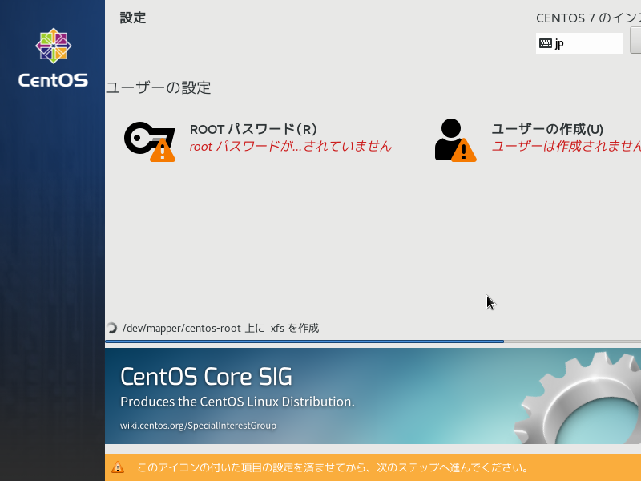Click the /dev/mapper/centos-root status text
641x481 pixels.
click(220, 328)
